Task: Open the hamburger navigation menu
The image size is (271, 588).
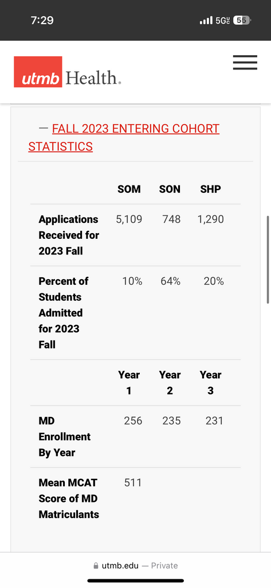Action: (245, 62)
